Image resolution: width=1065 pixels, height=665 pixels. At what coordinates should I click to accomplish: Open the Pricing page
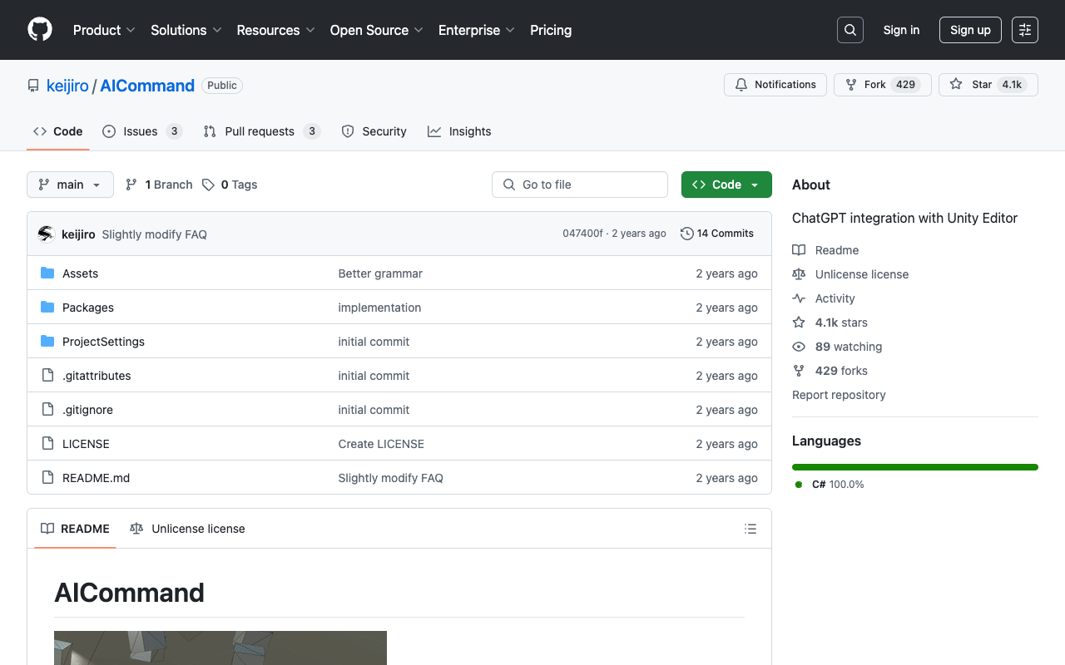551,30
